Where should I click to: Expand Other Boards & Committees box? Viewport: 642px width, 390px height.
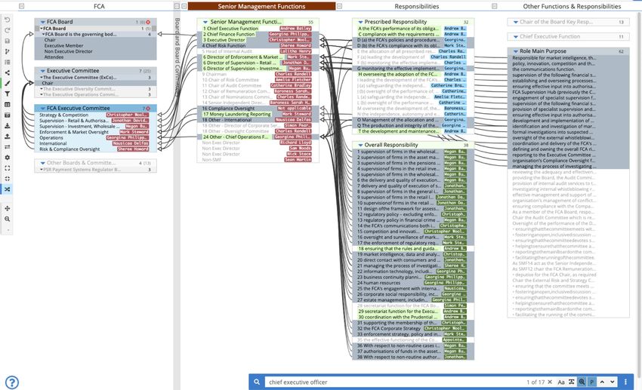point(42,163)
